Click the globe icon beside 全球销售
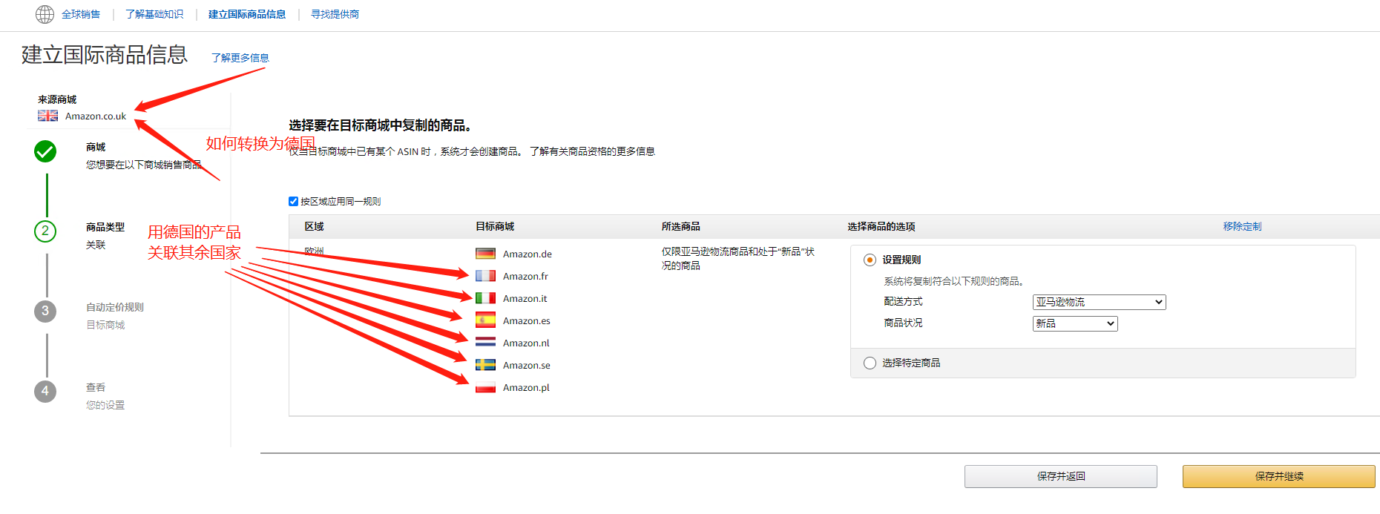1380x514 pixels. click(x=45, y=14)
